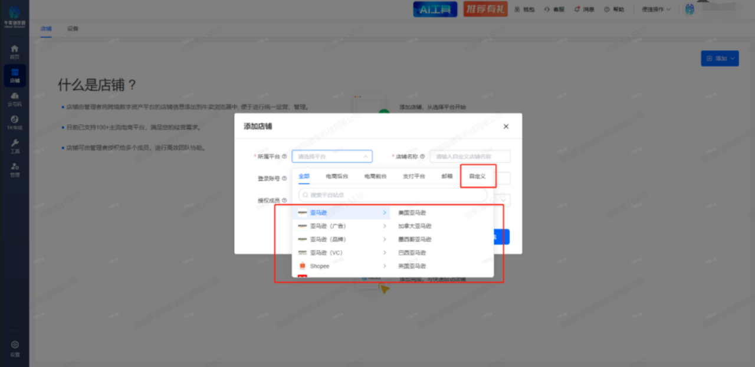
Task: Open 帮助 help in top bar
Action: (614, 9)
